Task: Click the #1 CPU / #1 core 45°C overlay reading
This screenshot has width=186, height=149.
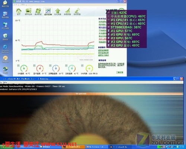Action: click(x=128, y=20)
